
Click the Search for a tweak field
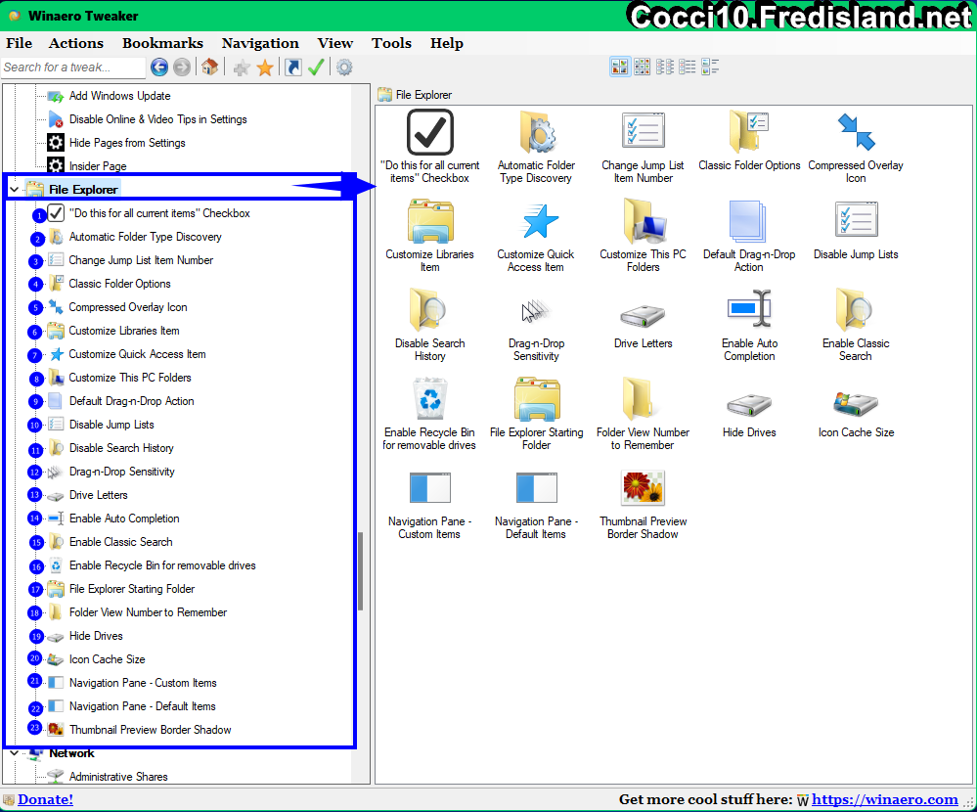(x=73, y=68)
